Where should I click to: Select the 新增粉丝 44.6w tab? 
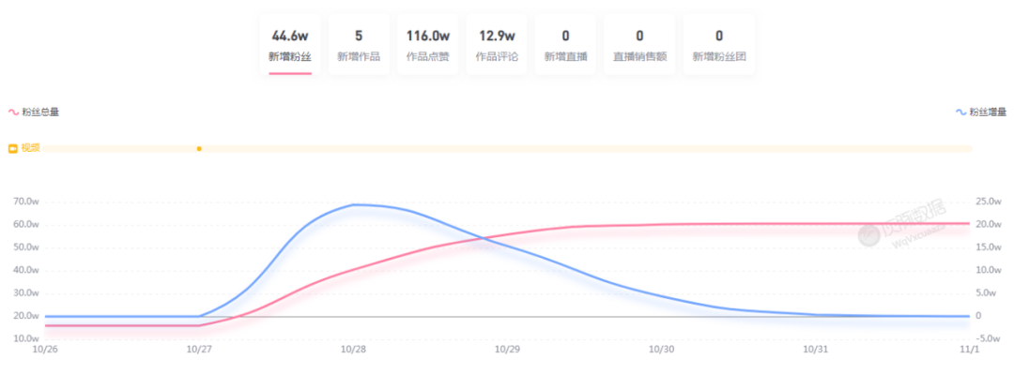(290, 45)
